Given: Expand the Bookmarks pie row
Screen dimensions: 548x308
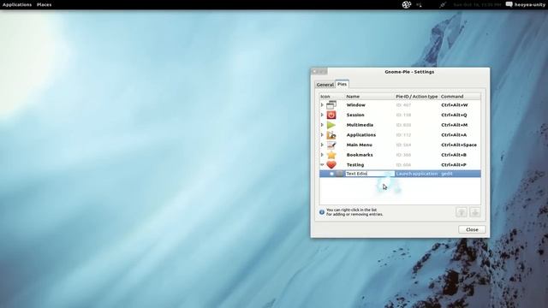Looking at the screenshot, I should point(322,155).
